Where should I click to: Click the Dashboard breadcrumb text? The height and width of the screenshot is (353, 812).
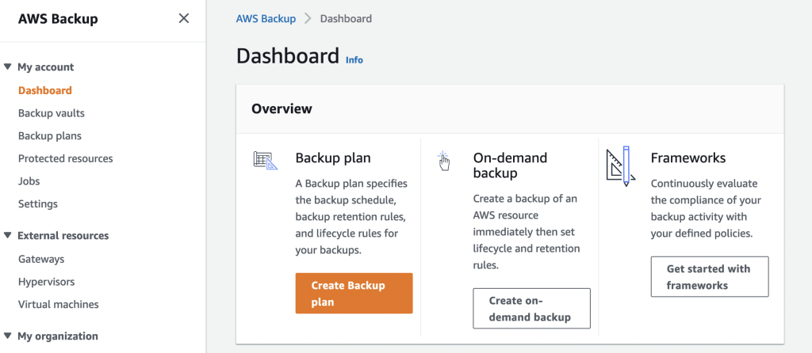pyautogui.click(x=346, y=19)
